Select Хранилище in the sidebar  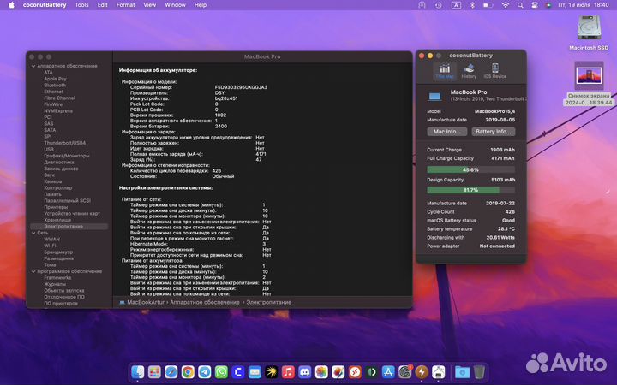(57, 220)
